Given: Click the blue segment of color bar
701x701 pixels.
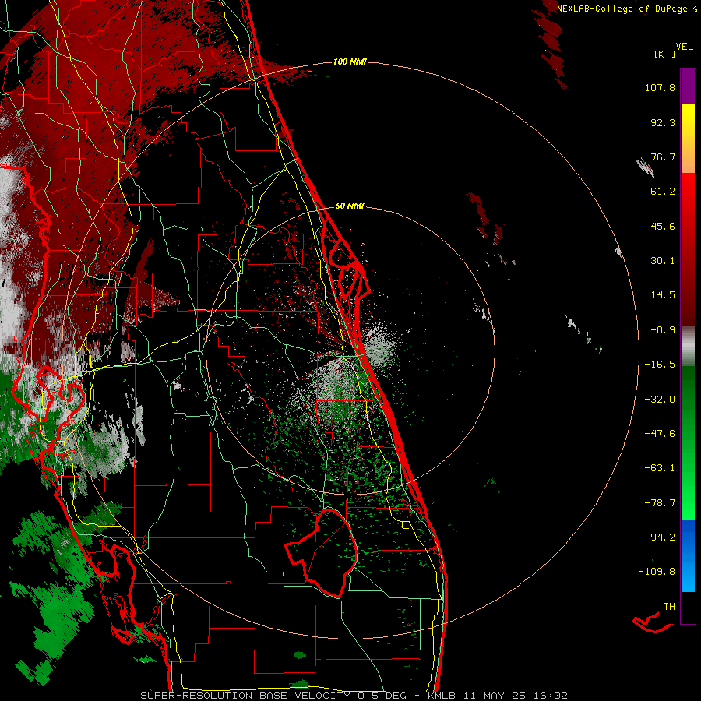Looking at the screenshot, I should (x=688, y=555).
